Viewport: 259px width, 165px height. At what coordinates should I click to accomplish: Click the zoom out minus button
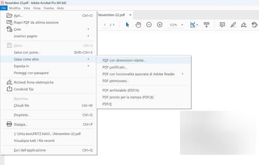pos(149,25)
